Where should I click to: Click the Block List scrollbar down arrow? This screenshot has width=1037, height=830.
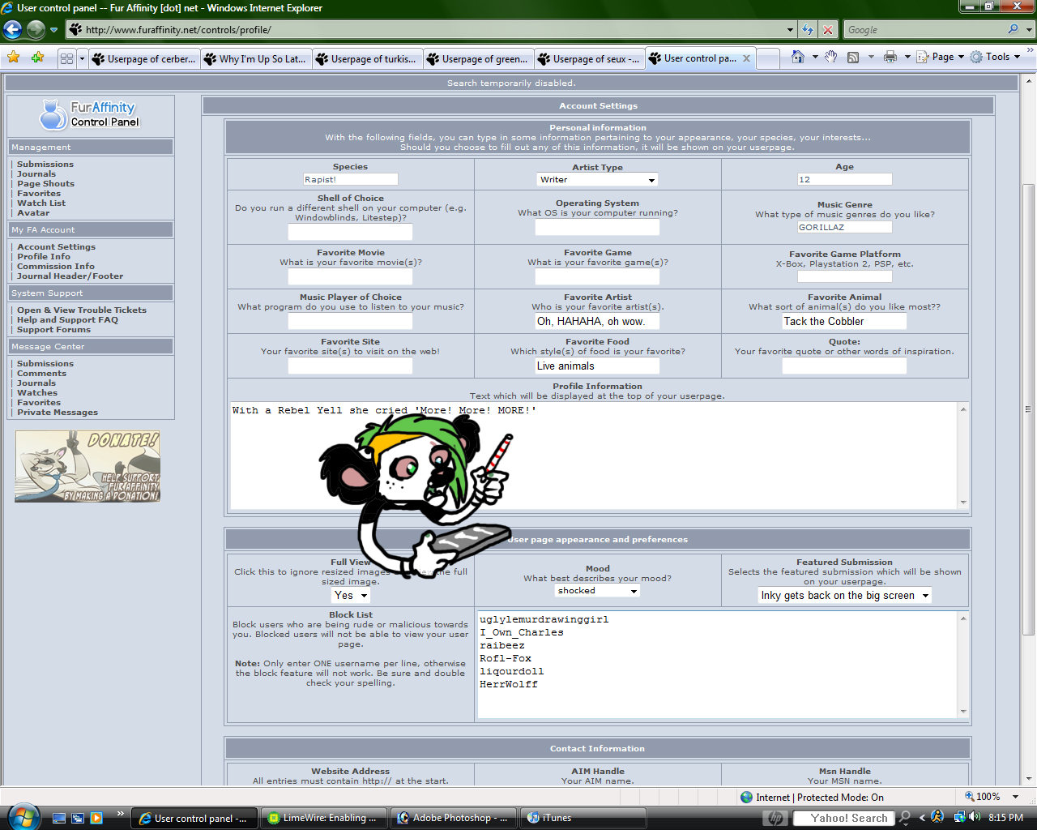[x=963, y=712]
